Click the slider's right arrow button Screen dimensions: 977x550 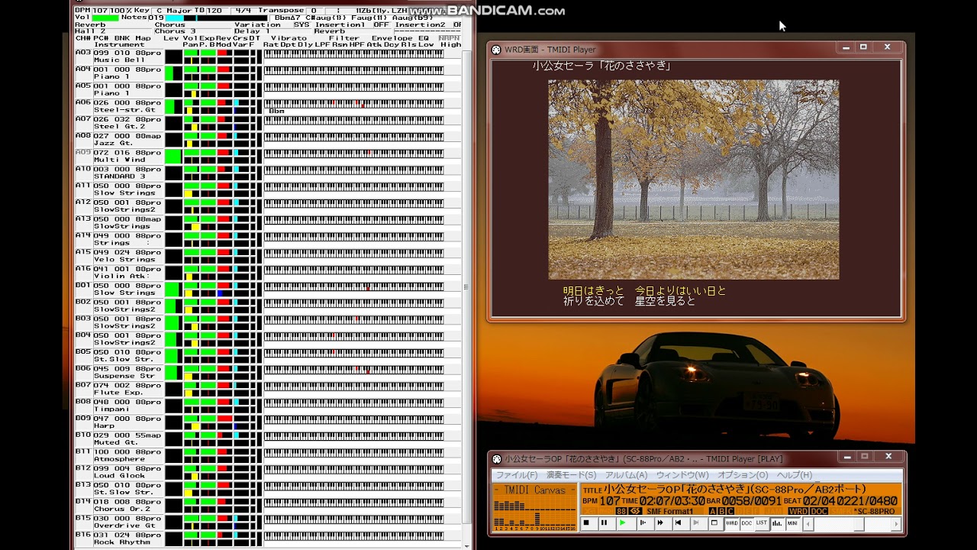896,524
